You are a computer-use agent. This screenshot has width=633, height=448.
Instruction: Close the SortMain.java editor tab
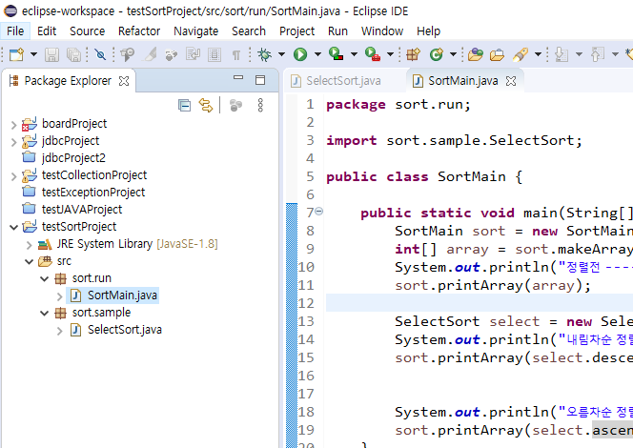pos(513,81)
